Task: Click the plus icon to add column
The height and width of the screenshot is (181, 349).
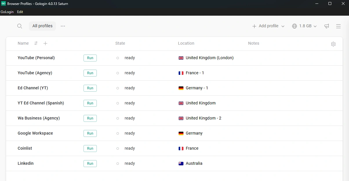Action: [x=45, y=43]
